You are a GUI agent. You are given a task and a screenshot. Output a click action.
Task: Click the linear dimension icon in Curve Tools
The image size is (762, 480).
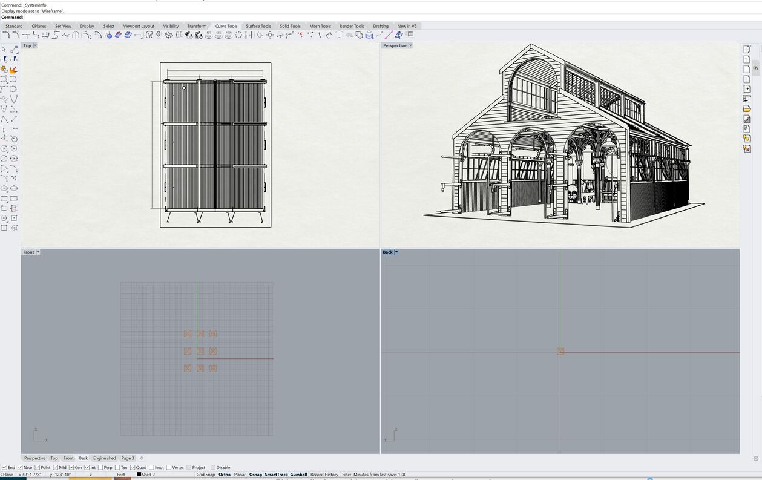(x=249, y=35)
